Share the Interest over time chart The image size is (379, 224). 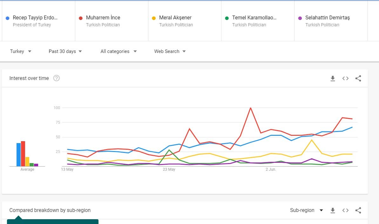[x=358, y=78]
